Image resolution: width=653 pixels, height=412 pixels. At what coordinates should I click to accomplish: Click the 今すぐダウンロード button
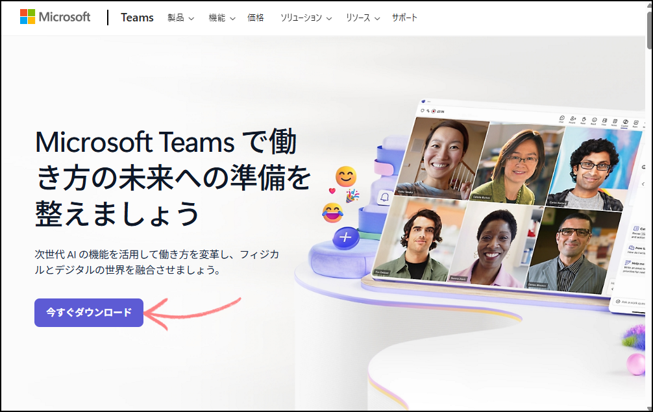(x=89, y=313)
